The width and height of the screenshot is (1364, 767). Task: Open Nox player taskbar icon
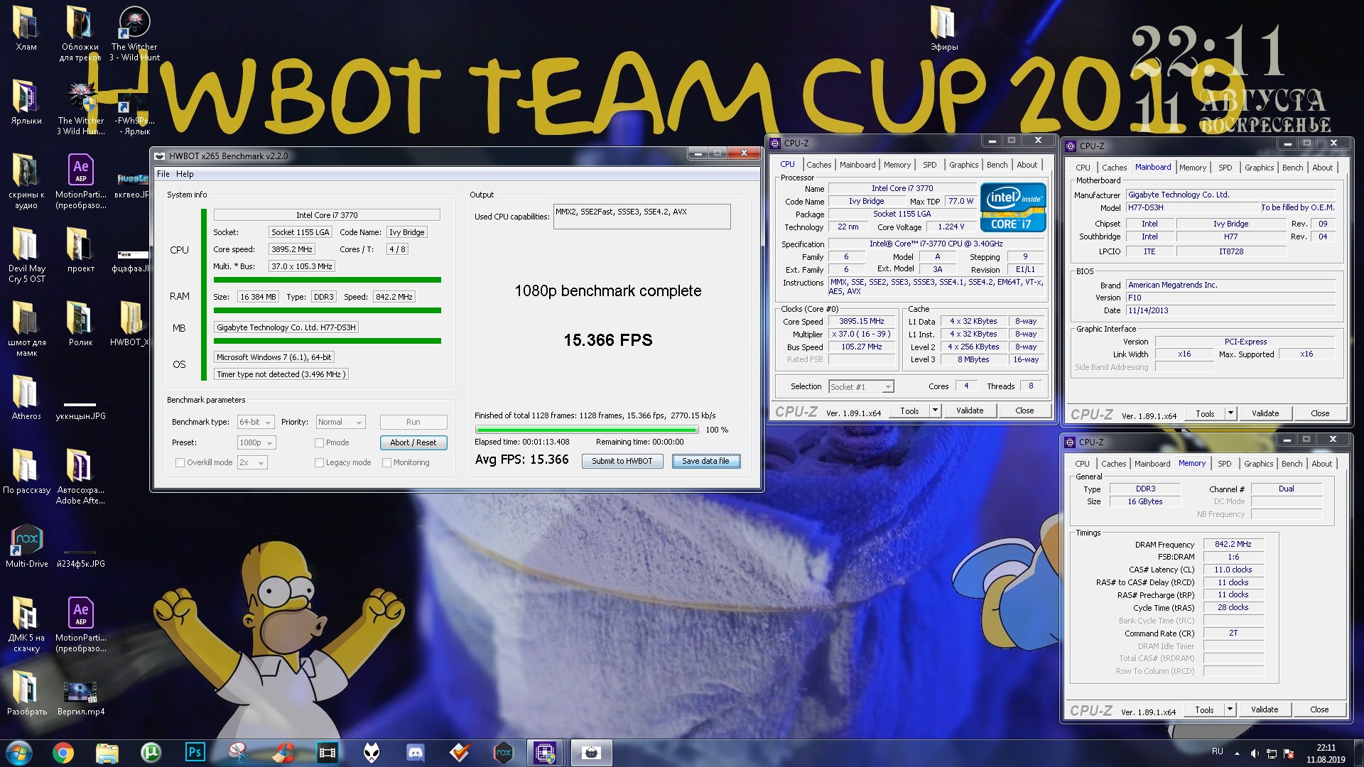[x=503, y=752]
